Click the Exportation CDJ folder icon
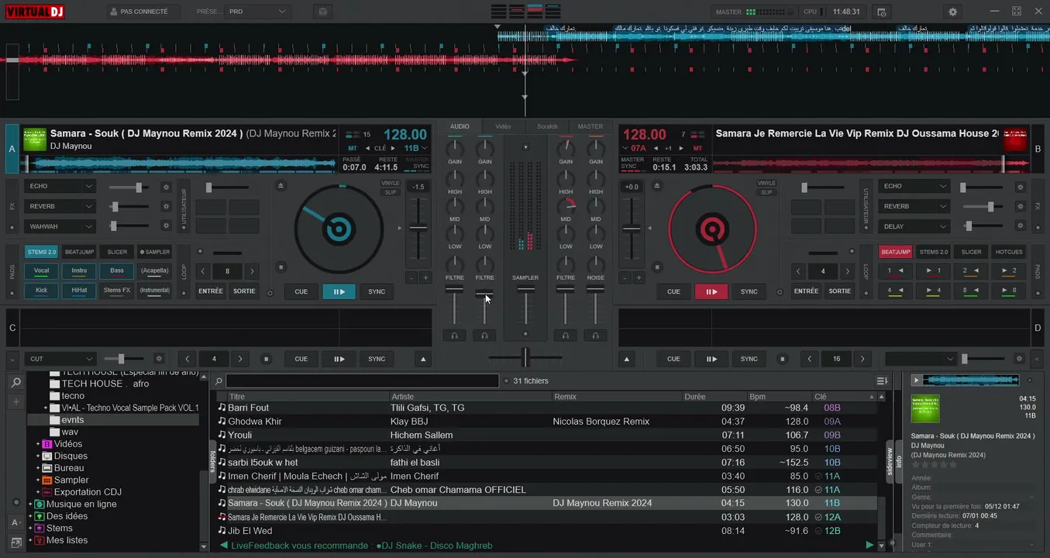Viewport: 1050px width, 558px height. coord(47,492)
